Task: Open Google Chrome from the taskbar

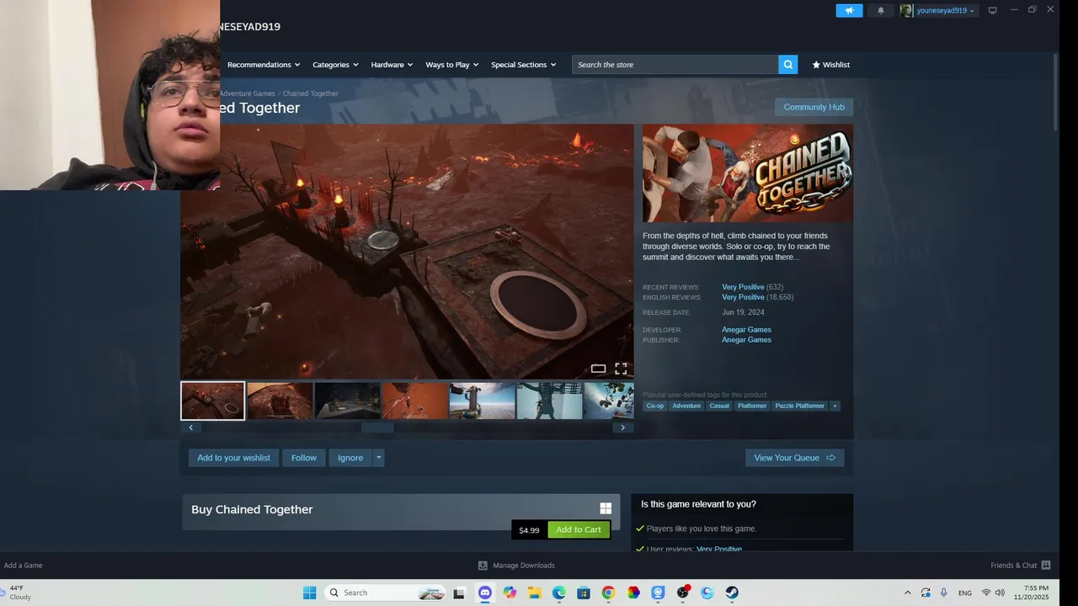Action: (x=608, y=593)
